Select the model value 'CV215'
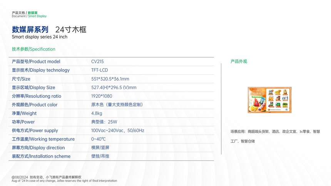The height and width of the screenshot is (186, 331). coord(97,61)
